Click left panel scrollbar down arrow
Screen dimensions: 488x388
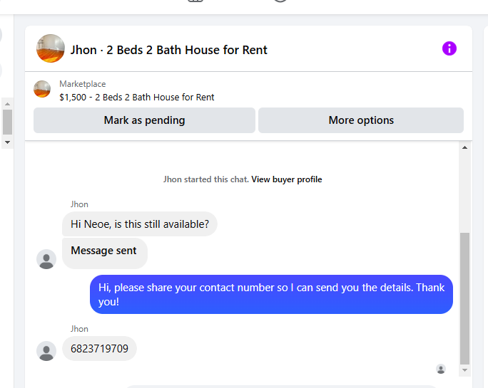[x=7, y=142]
